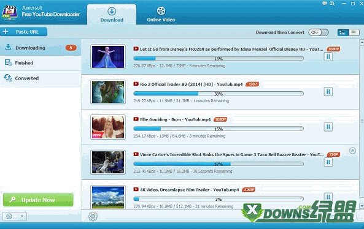Click the 4K Dreamlapse landscape thumbnail

click(108, 198)
